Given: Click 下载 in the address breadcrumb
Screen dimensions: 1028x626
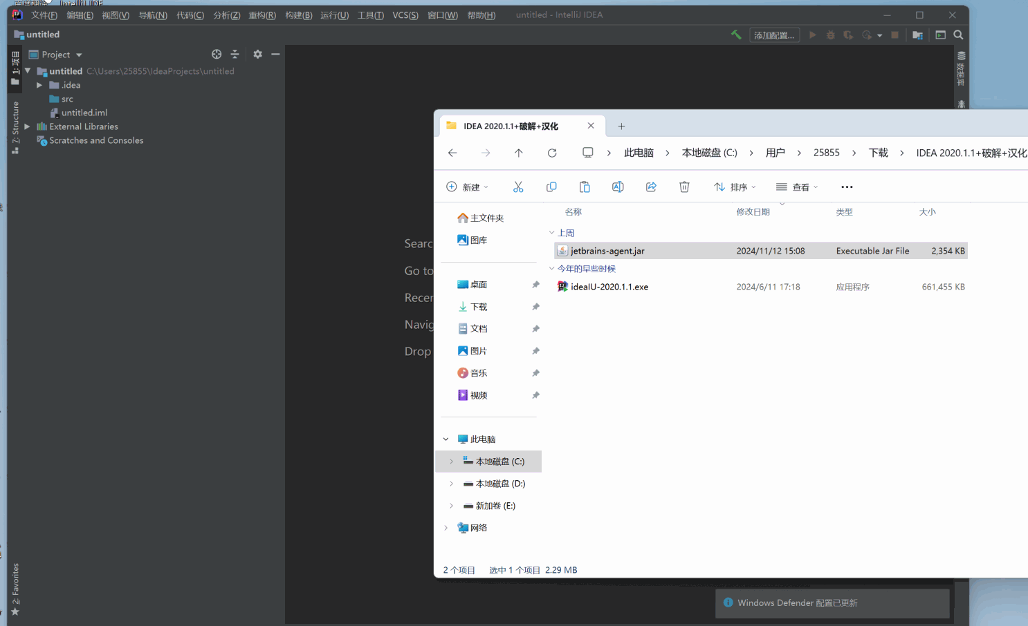Looking at the screenshot, I should [878, 153].
